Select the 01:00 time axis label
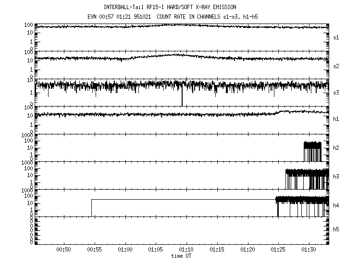Viewport: 346px width, 264px height. pos(125,250)
